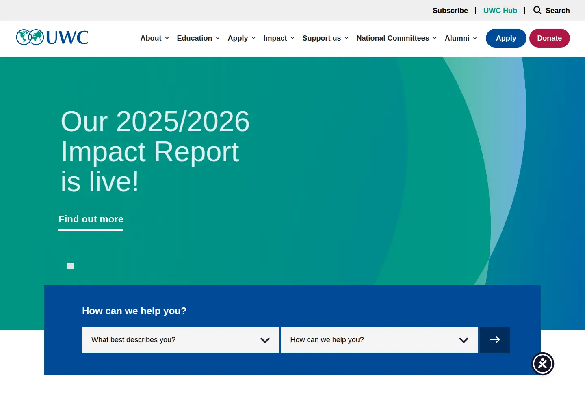Expand the About menu chevron
585x406 pixels.
click(x=167, y=38)
